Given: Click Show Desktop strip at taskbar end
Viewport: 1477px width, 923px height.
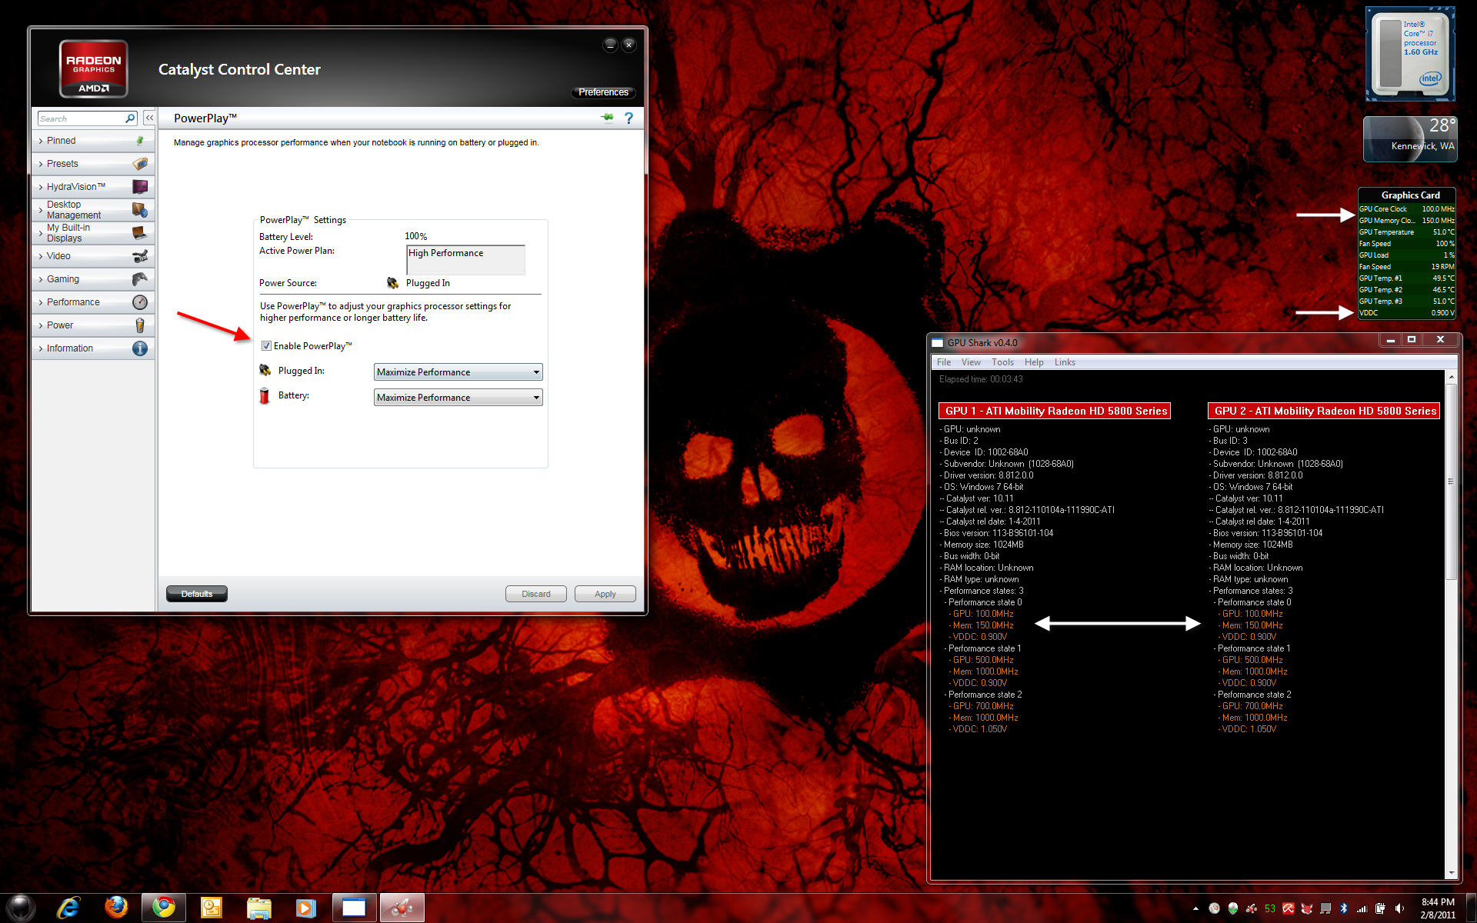Looking at the screenshot, I should (x=1470, y=908).
